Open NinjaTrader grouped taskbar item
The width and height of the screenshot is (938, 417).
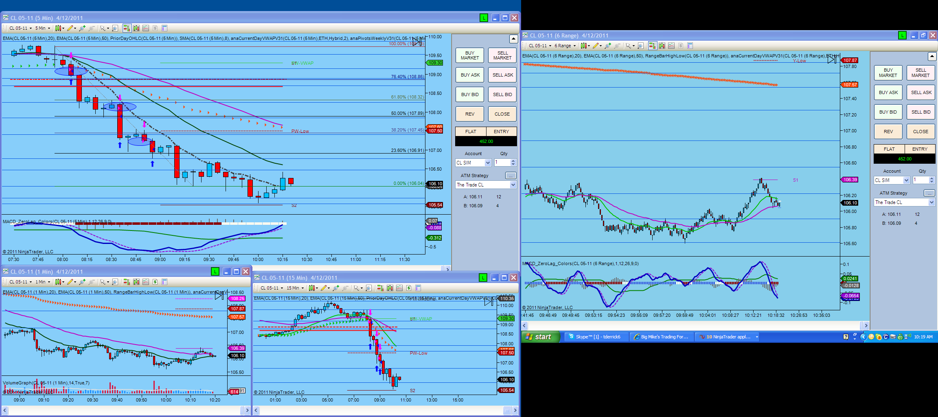[728, 337]
